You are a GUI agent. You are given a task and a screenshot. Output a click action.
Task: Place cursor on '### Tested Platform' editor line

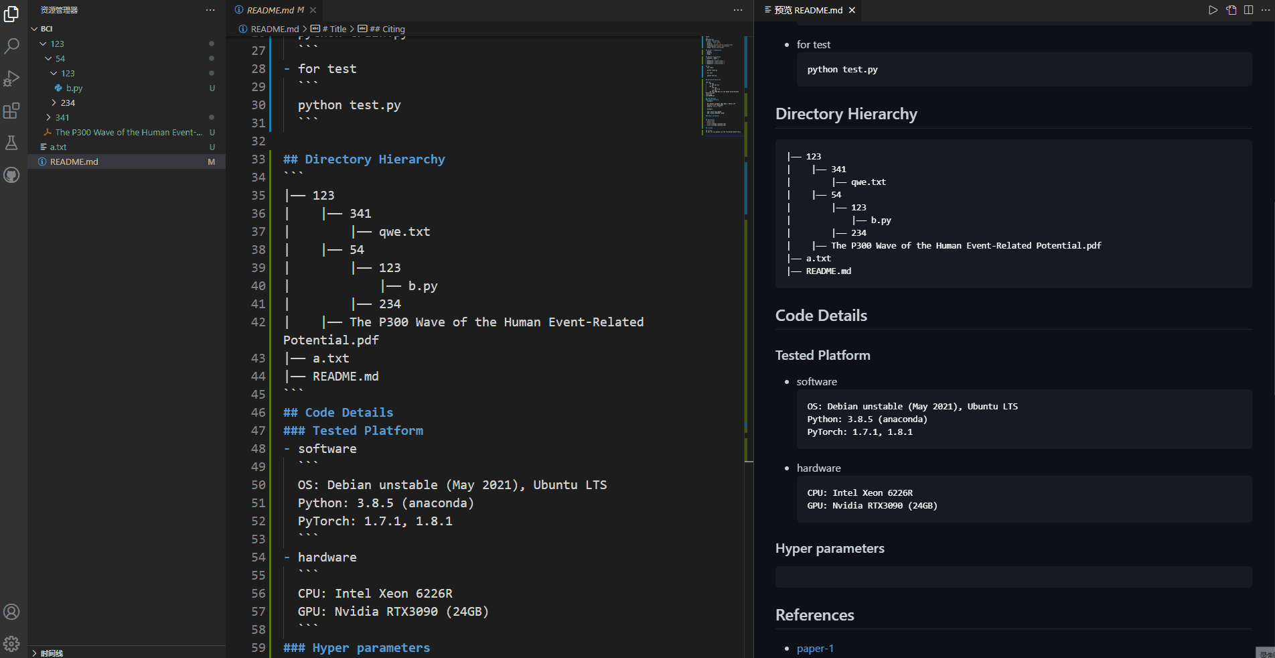[x=353, y=430]
